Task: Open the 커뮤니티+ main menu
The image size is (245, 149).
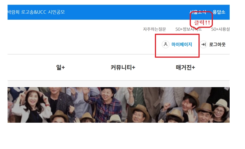Action: 123,68
